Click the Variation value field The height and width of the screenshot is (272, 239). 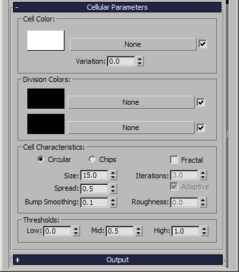[121, 61]
